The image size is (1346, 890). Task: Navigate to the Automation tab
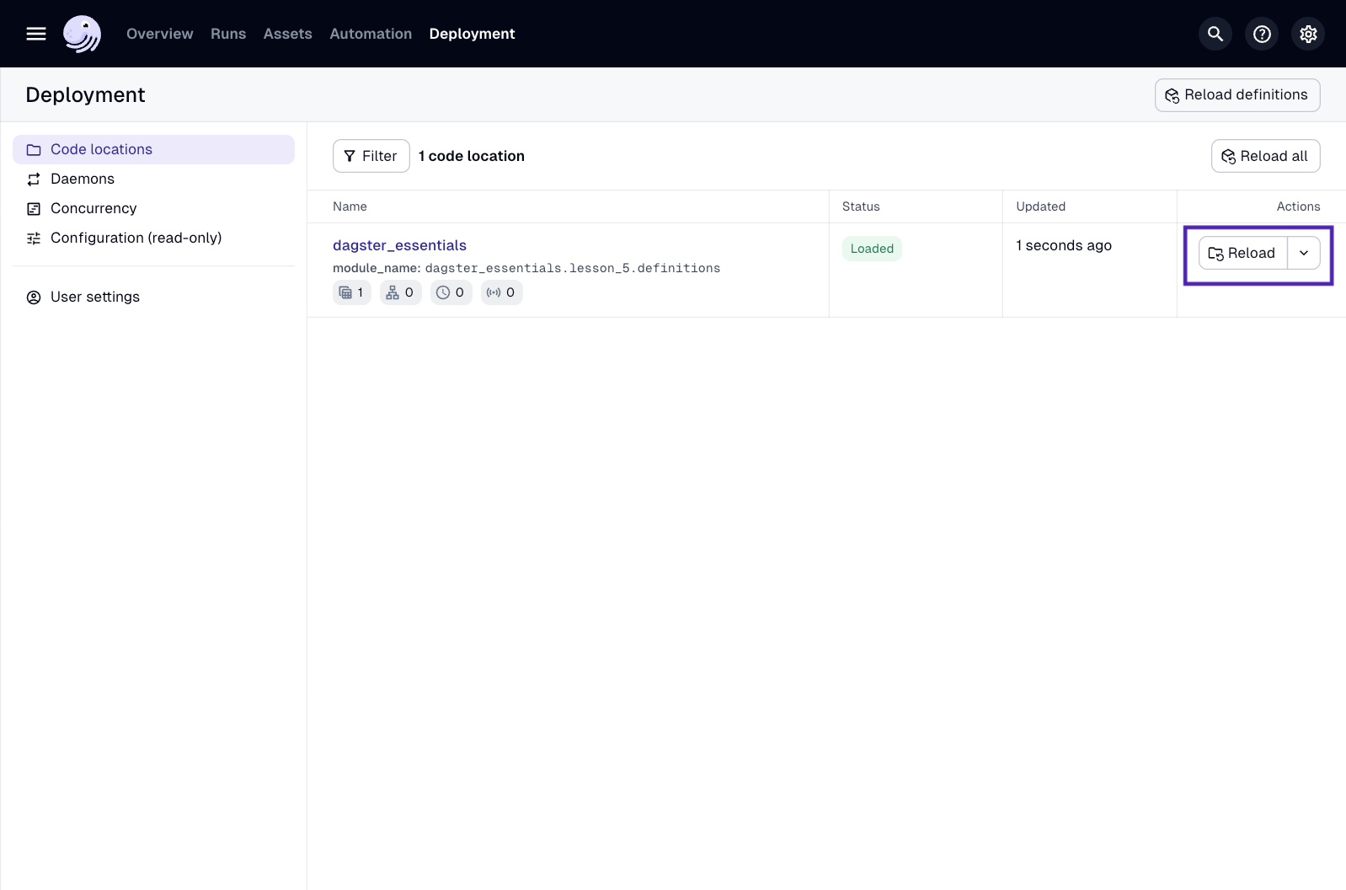click(x=371, y=34)
